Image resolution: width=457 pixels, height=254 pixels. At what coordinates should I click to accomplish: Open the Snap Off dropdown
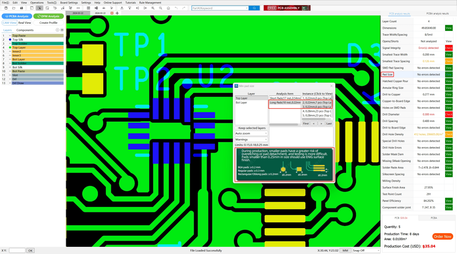[366, 250]
